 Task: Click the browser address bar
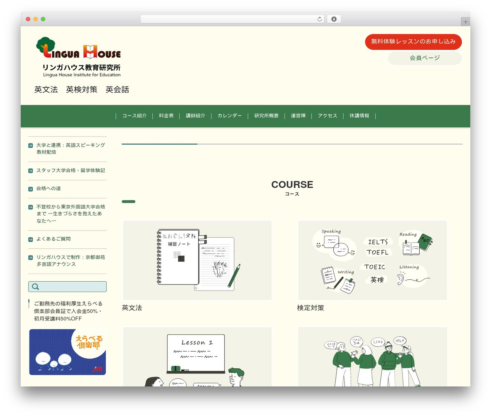pos(232,19)
